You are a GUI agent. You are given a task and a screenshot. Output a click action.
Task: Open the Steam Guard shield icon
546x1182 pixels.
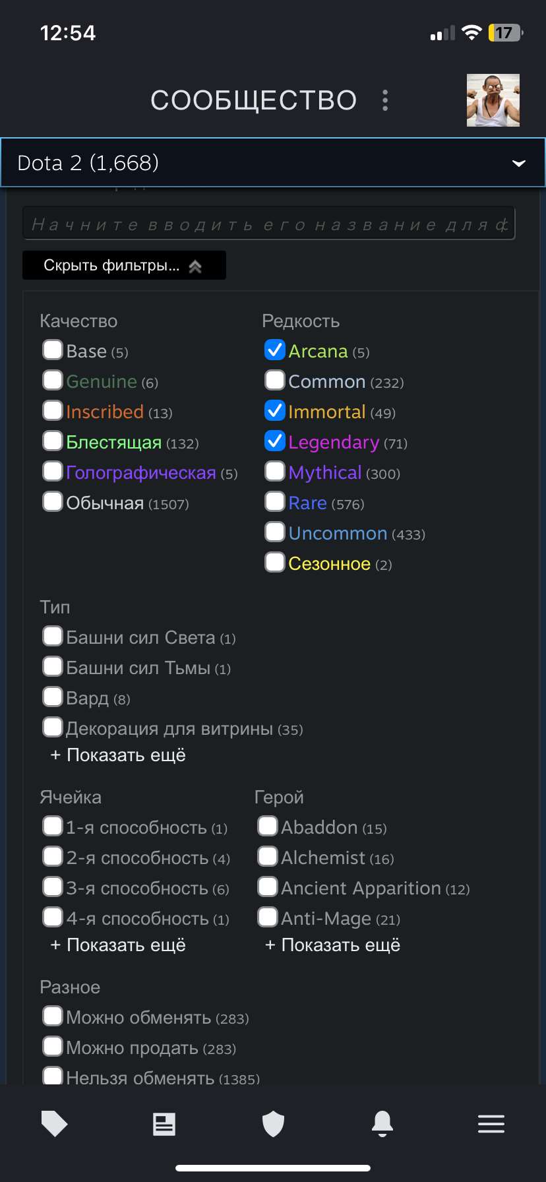click(273, 1124)
